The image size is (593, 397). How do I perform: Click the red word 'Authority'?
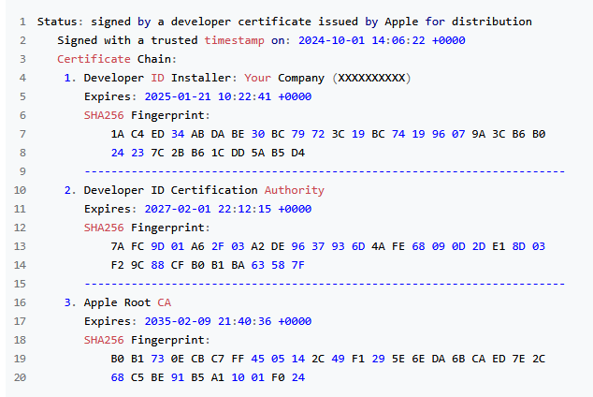[x=295, y=190]
